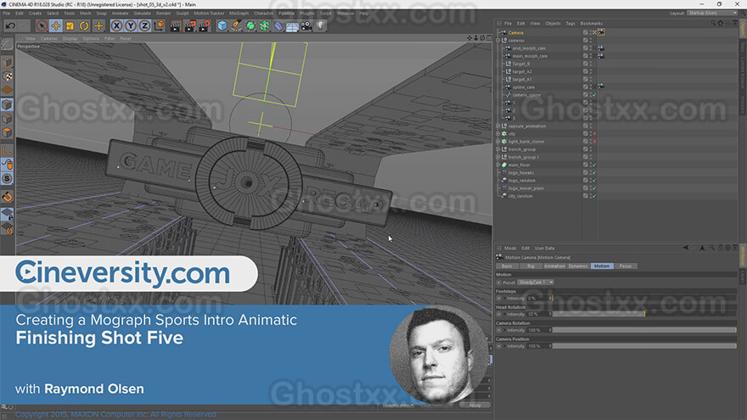Viewport: 747px width, 420px height.
Task: Open the spline Pen tool palette
Action: (x=236, y=25)
